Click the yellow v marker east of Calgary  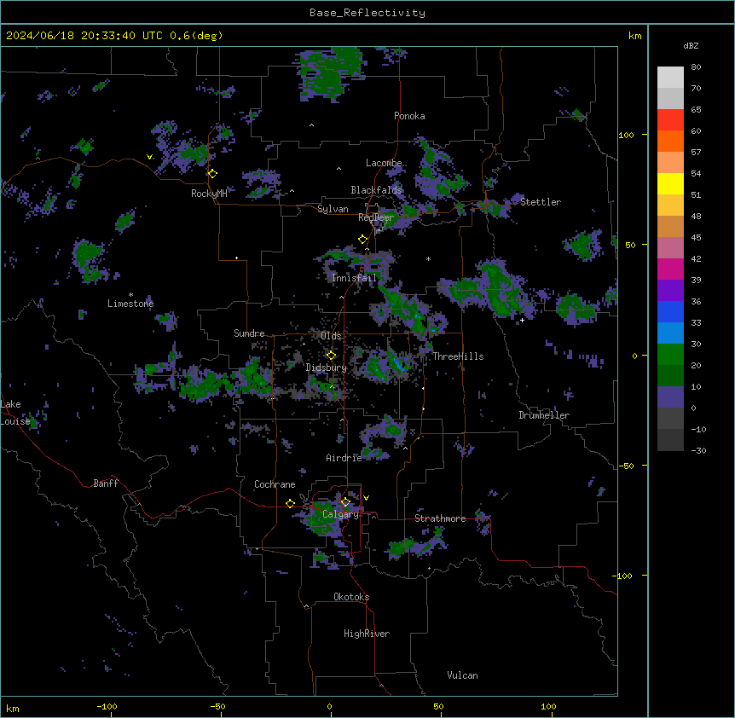[366, 498]
